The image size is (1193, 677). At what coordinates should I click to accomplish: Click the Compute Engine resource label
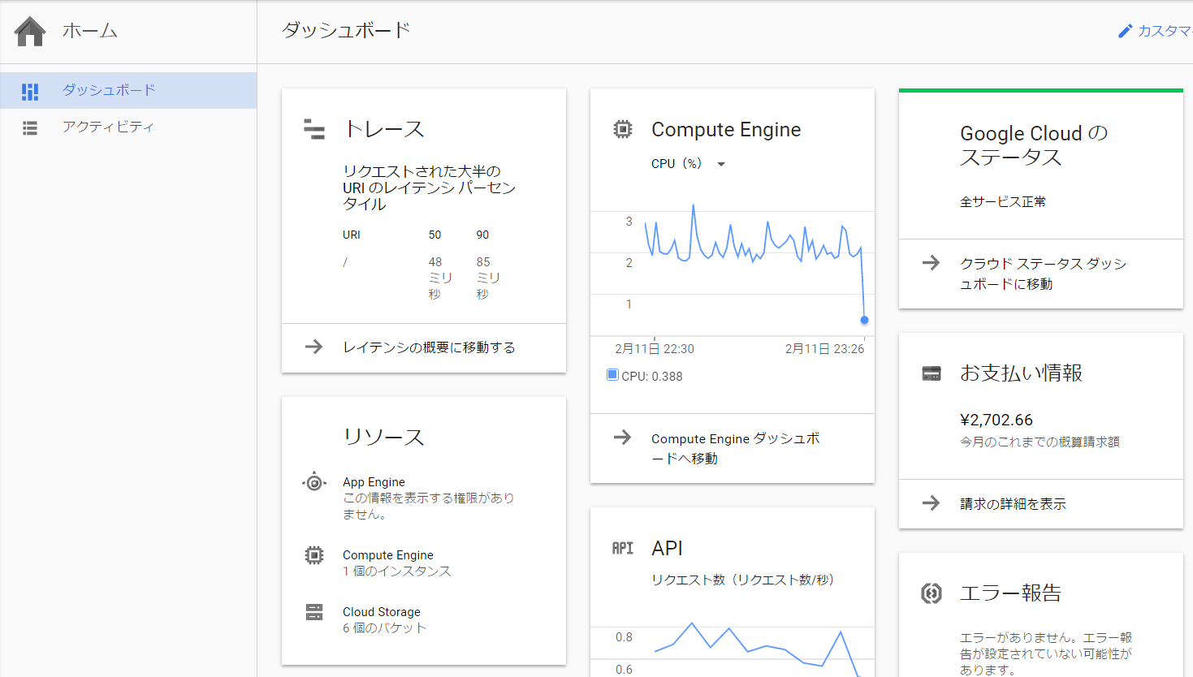[x=387, y=555]
